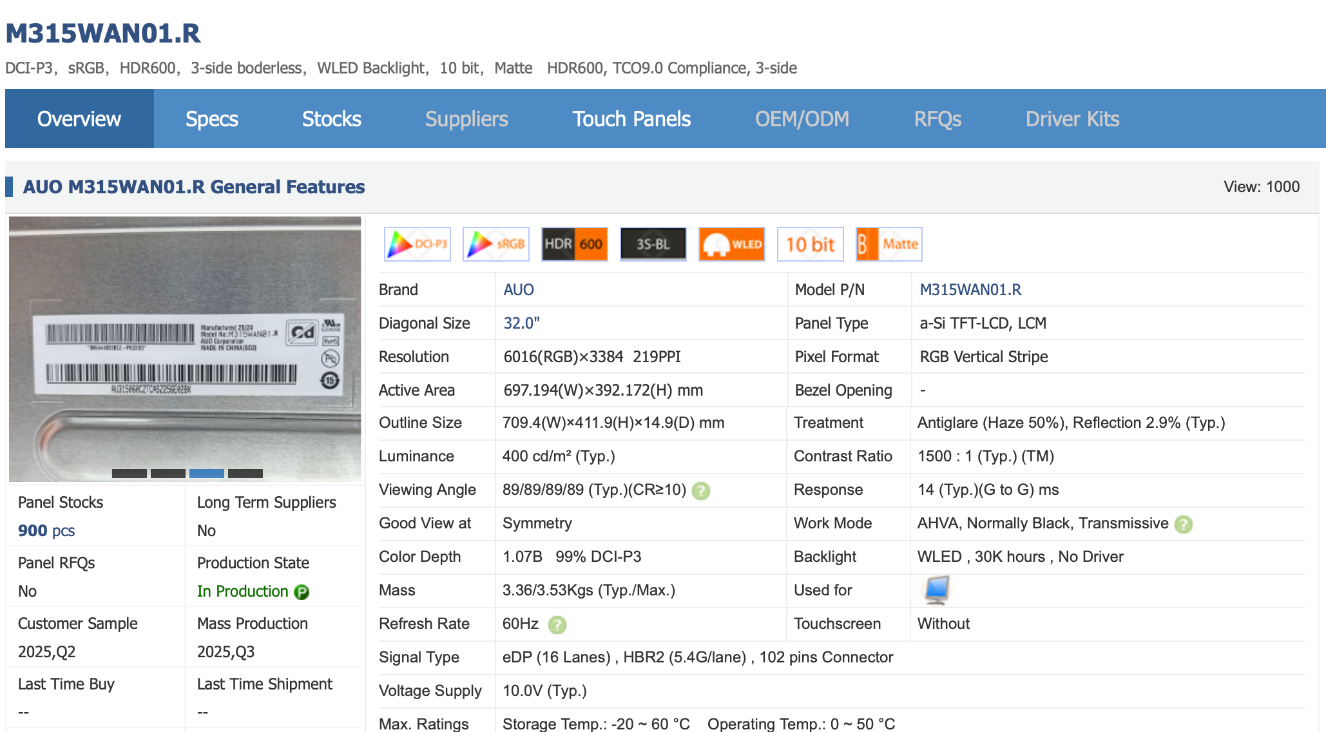1326x732 pixels.
Task: Open the Touch Panels tab
Action: coord(632,119)
